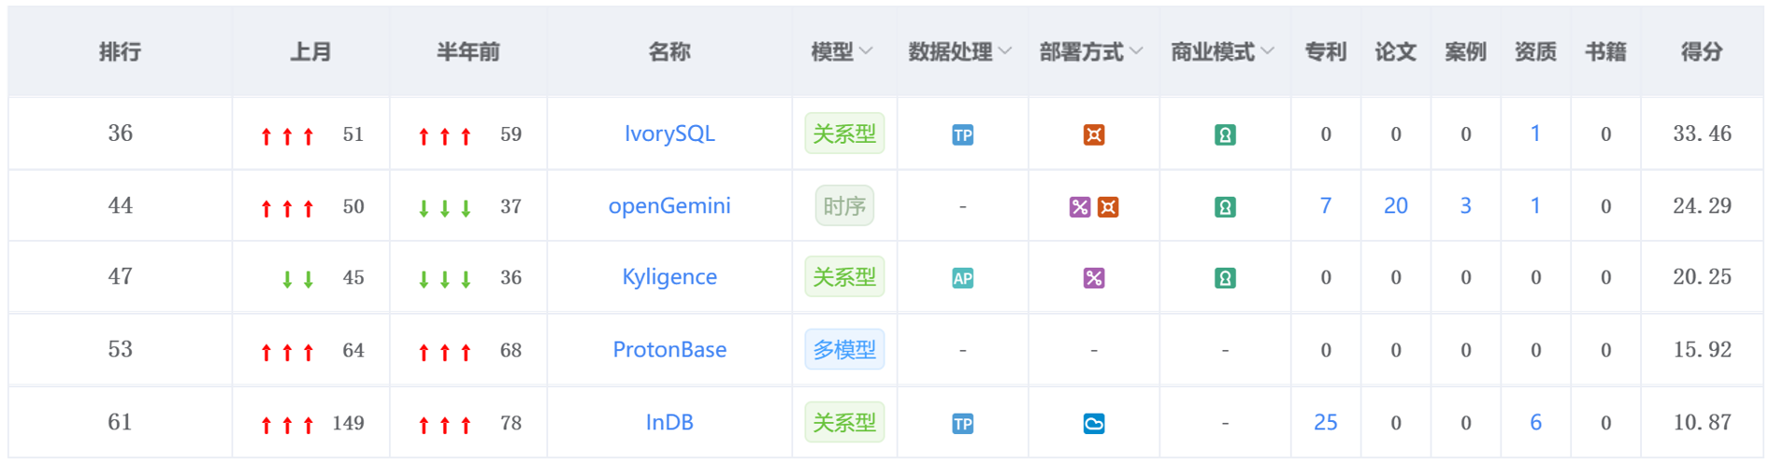1770x464 pixels.
Task: Click the ProtonBase name link
Action: [x=669, y=349]
